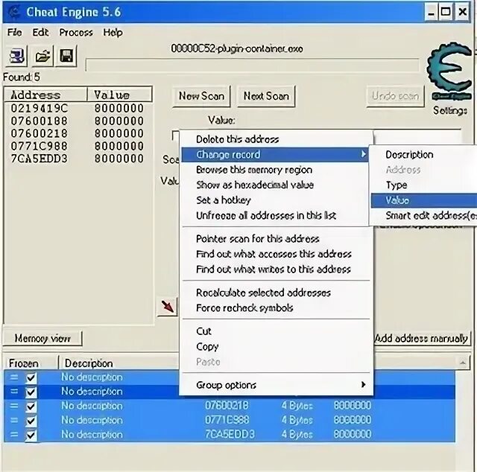This screenshot has width=477, height=472.
Task: Click the 4 Bytes type for 07600218
Action: point(297,406)
